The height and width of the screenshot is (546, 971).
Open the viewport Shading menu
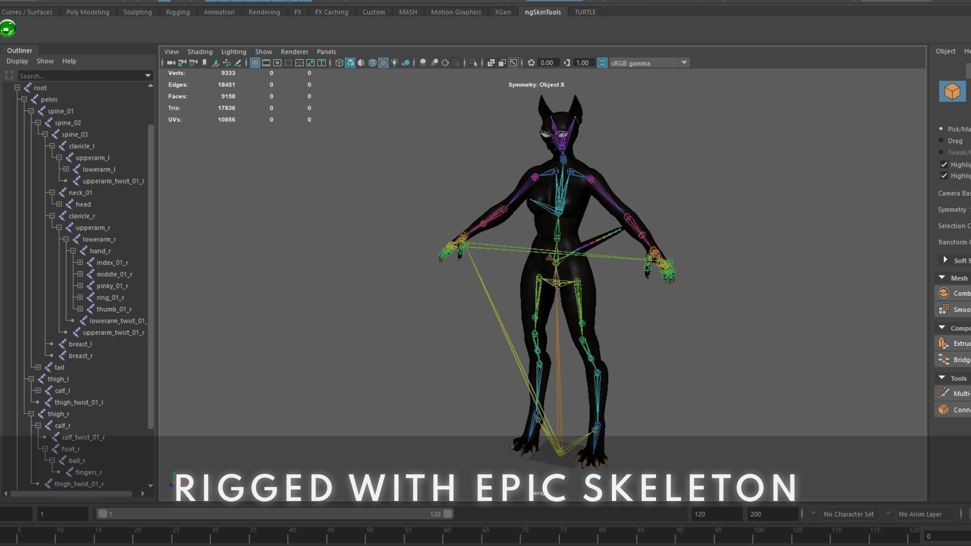click(200, 52)
